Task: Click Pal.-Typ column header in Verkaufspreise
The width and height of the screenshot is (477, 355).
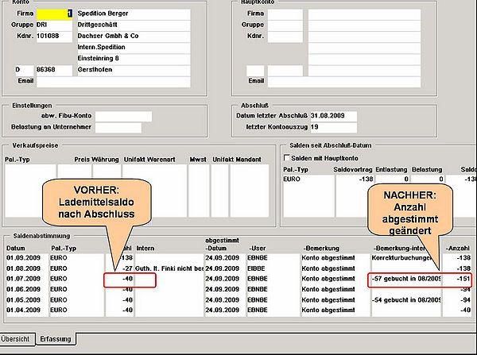Action: [x=17, y=160]
